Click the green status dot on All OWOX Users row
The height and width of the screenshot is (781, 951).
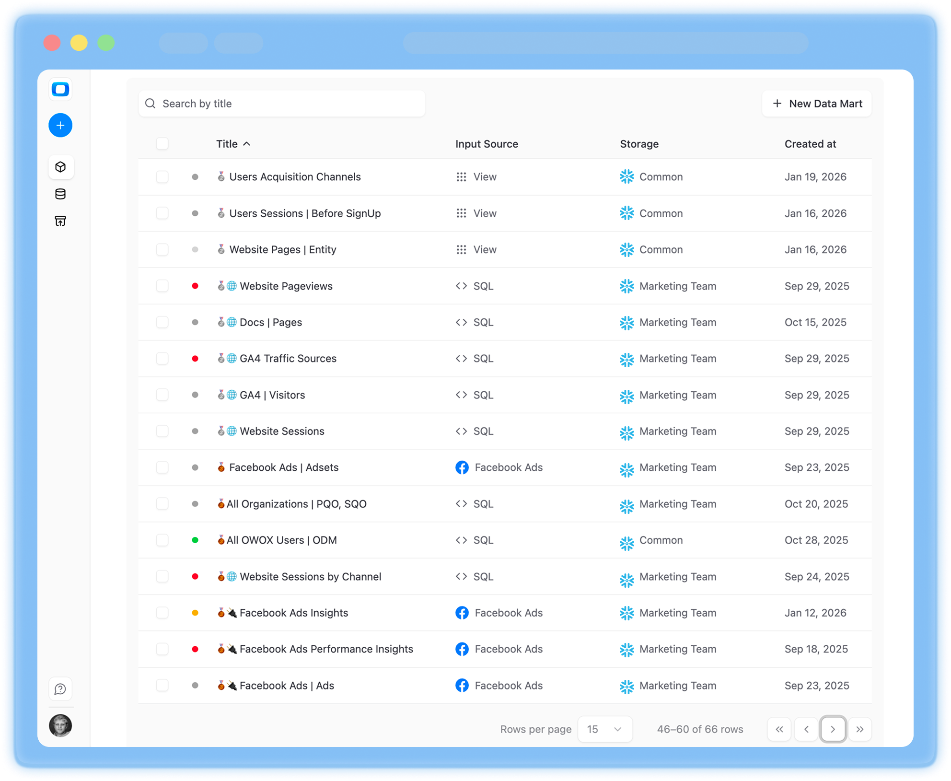click(196, 540)
